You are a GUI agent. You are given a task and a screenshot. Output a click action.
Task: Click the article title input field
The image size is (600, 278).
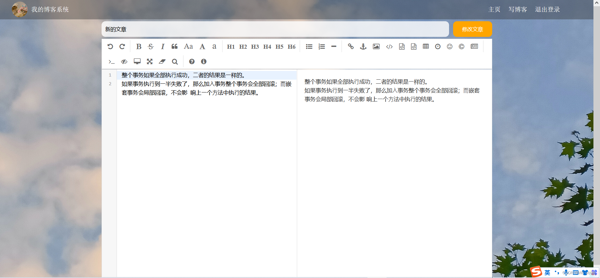pyautogui.click(x=275, y=29)
